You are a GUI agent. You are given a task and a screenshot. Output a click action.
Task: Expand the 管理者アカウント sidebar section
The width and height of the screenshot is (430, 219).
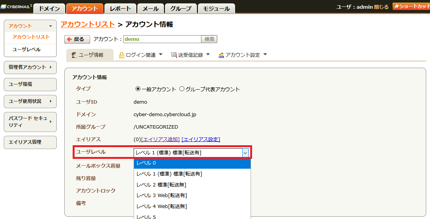tap(30, 67)
